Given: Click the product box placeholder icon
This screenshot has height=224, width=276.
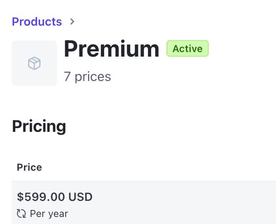Looking at the screenshot, I should coord(34,63).
